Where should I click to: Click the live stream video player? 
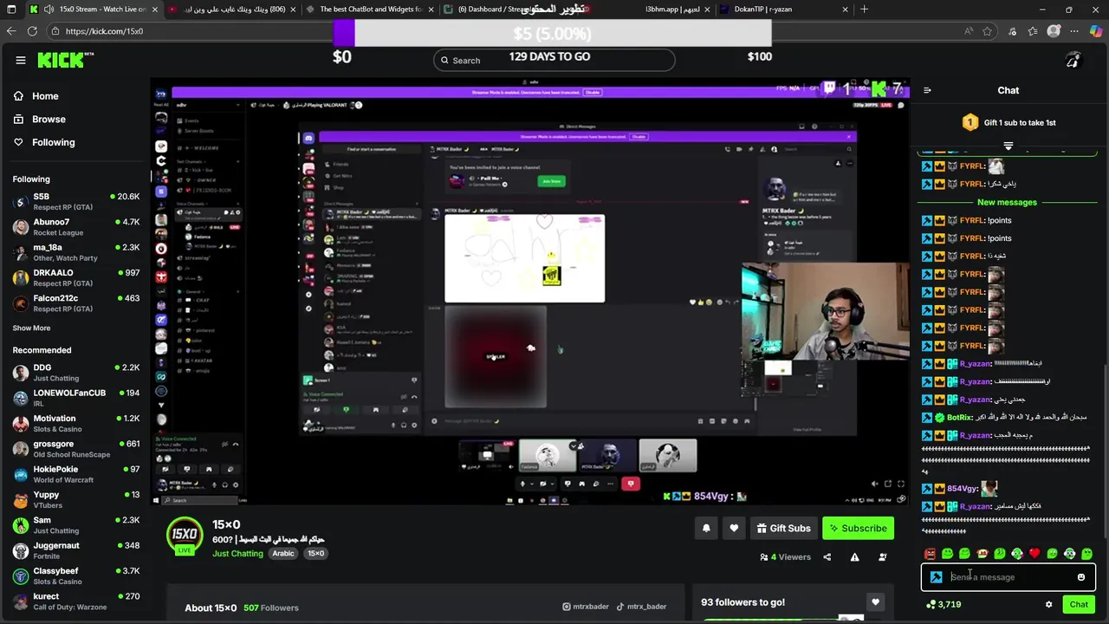pos(530,292)
